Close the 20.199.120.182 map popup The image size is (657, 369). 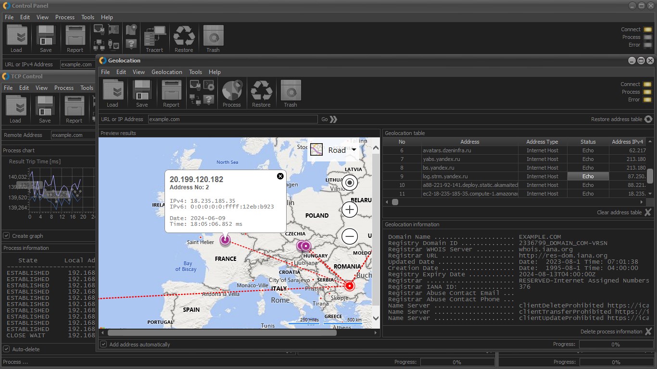pos(280,176)
